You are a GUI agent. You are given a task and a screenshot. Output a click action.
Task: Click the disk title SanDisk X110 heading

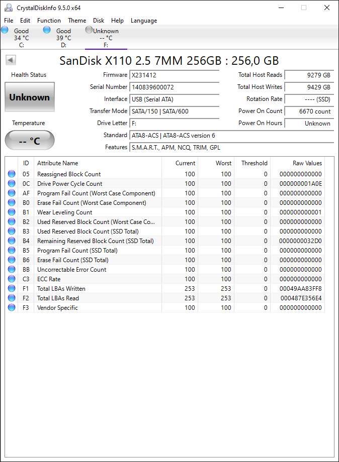coord(169,60)
